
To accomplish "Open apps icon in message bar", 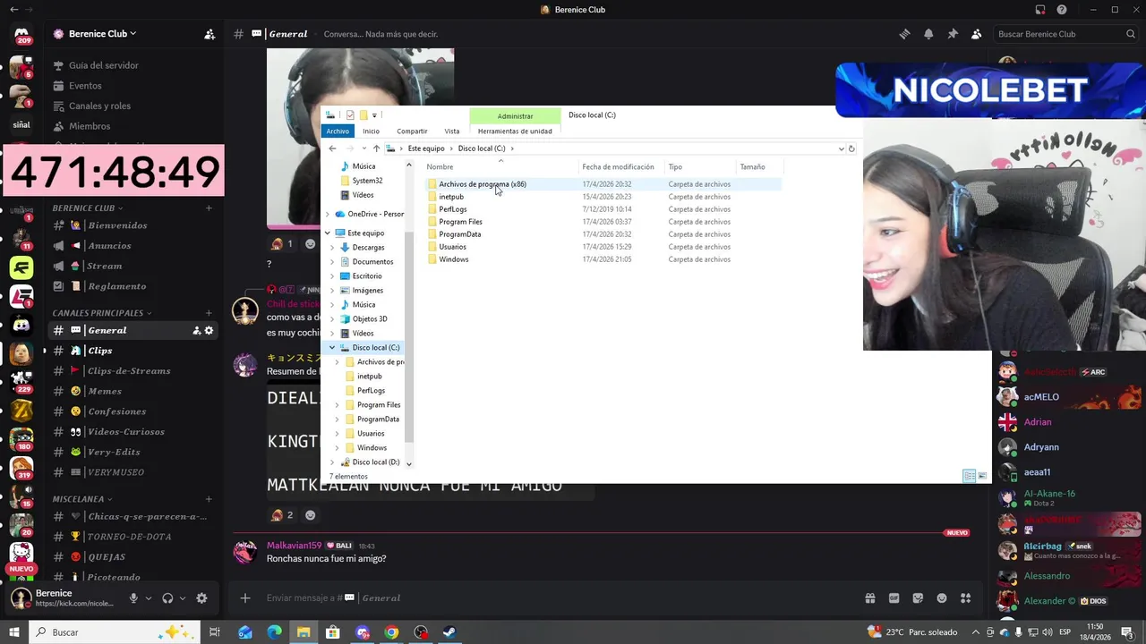I will tap(966, 598).
